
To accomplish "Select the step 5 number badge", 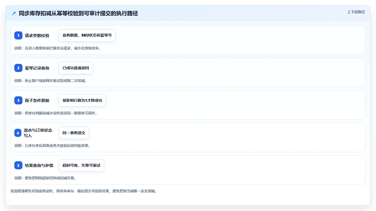I will click(18, 165).
